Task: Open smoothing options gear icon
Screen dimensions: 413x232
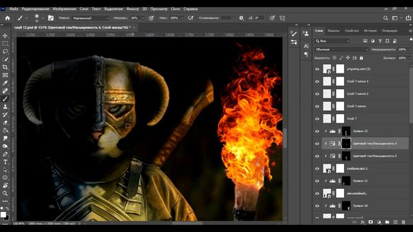Action: pos(241,18)
